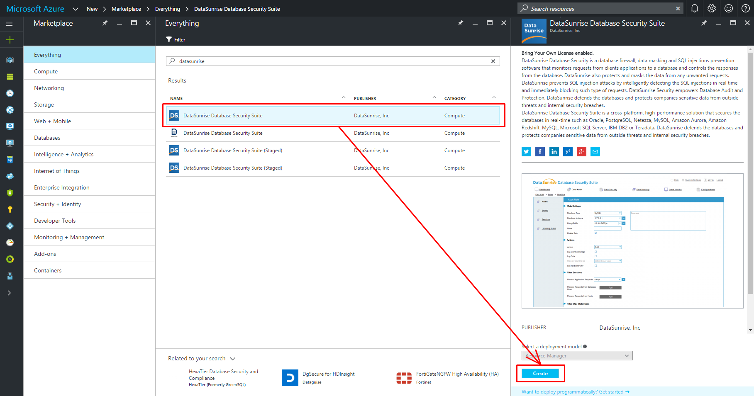Clear the Search resources field

[x=678, y=8]
